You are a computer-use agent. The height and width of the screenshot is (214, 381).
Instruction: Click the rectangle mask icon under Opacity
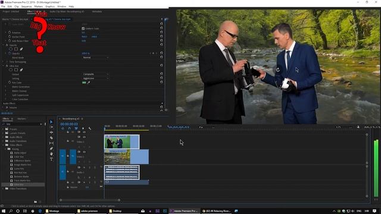click(x=16, y=49)
